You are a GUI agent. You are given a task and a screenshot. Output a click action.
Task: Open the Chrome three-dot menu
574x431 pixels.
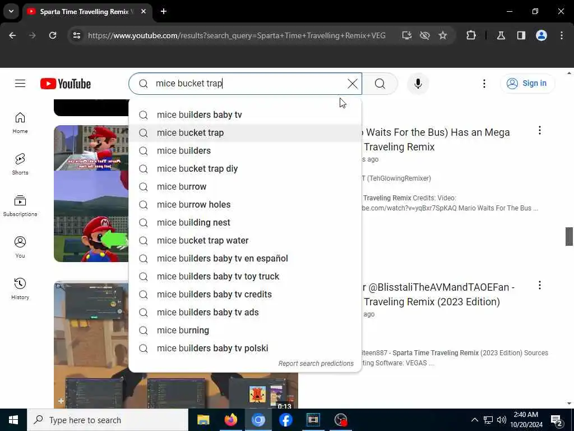point(562,35)
